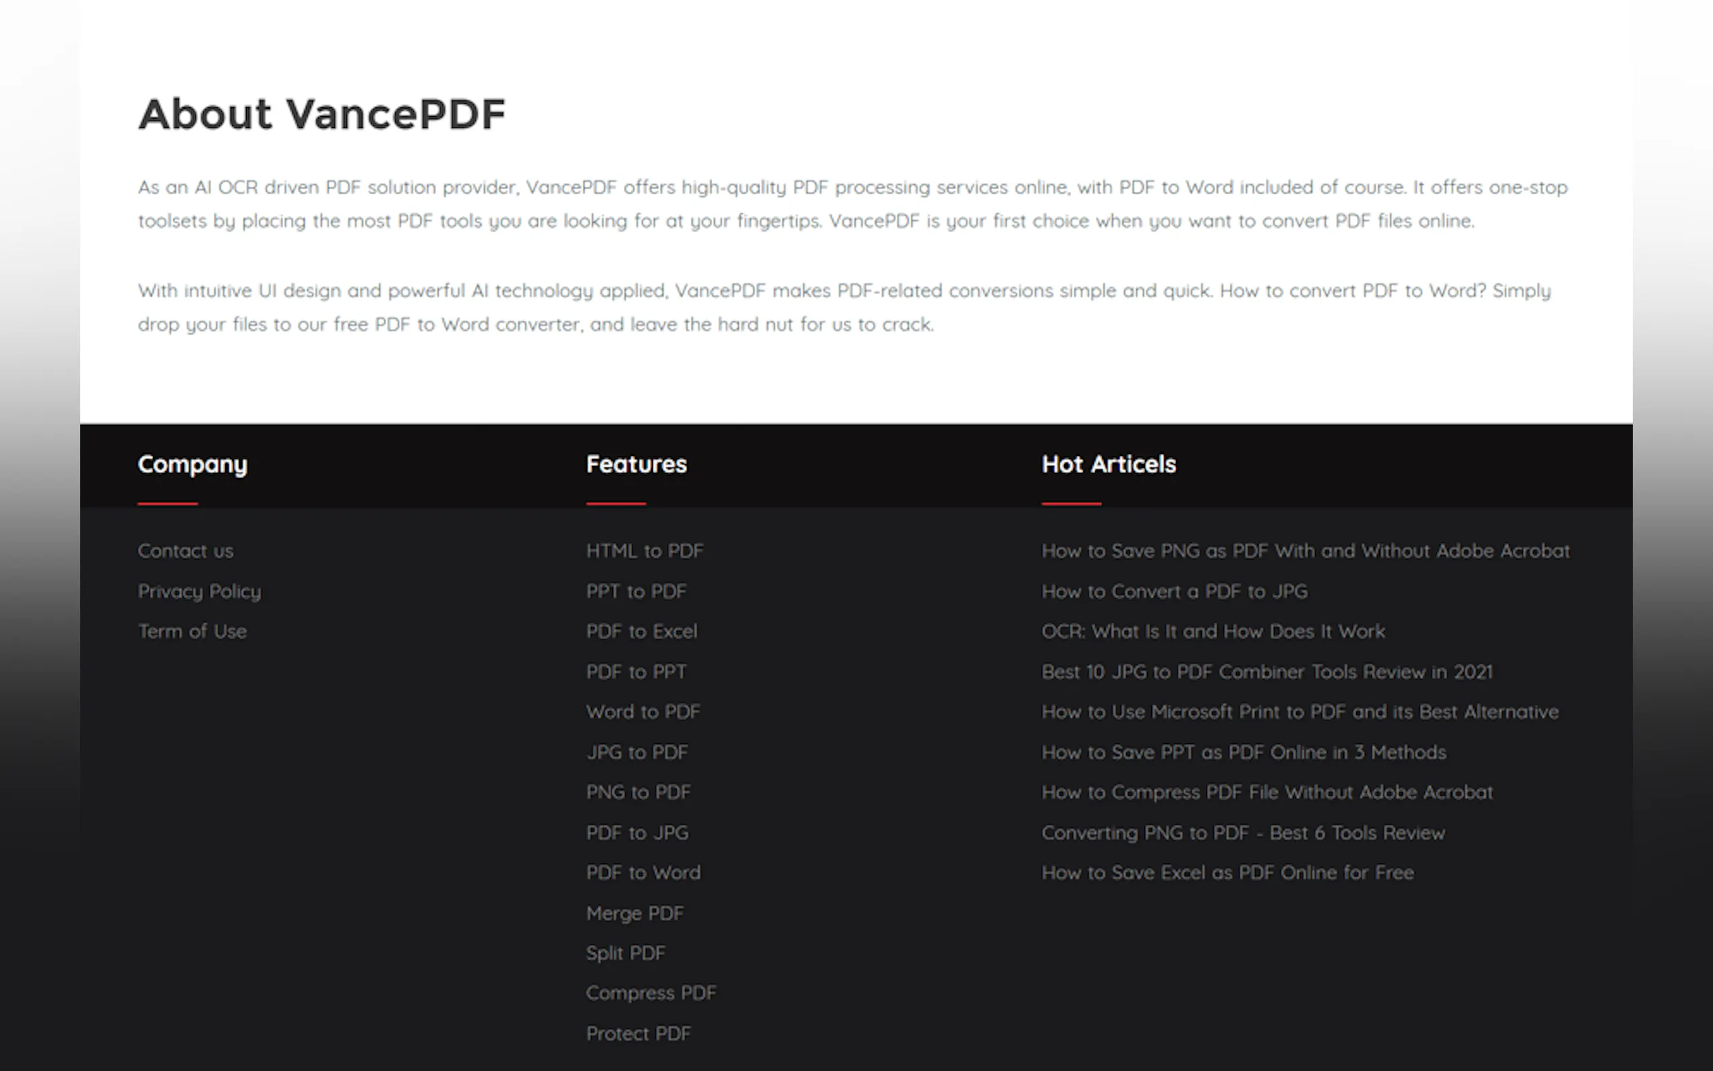Viewport: 1713px width, 1071px height.
Task: Open the Contact us link
Action: tap(185, 551)
